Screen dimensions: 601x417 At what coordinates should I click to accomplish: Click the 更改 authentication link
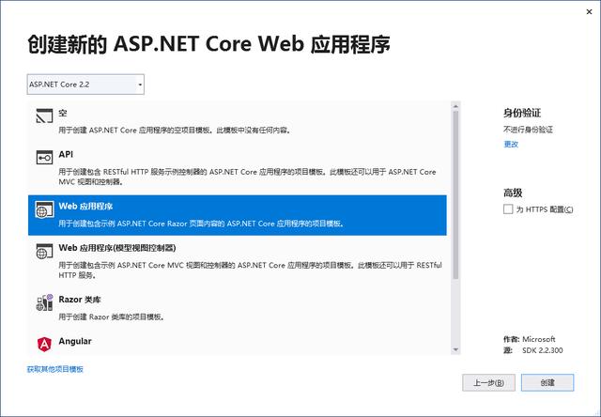[511, 144]
